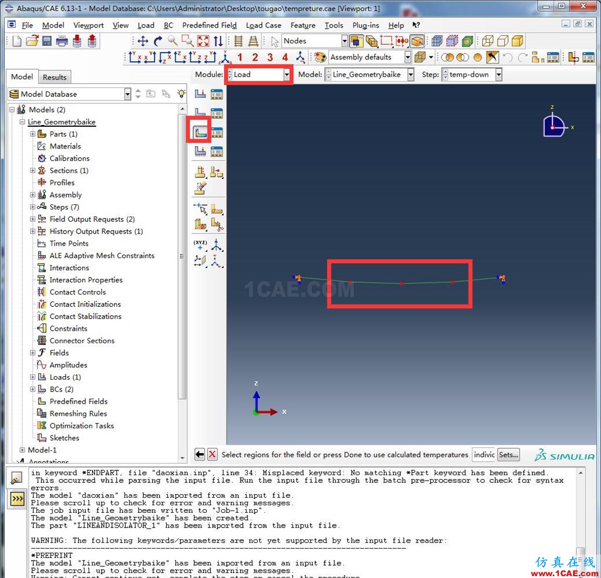Toggle the model tree lightbulb filter
Viewport: 601px width, 578px height.
181,93
